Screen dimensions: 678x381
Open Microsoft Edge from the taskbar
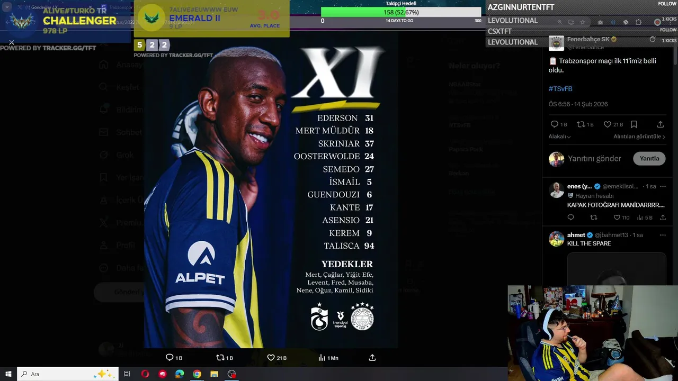(180, 374)
